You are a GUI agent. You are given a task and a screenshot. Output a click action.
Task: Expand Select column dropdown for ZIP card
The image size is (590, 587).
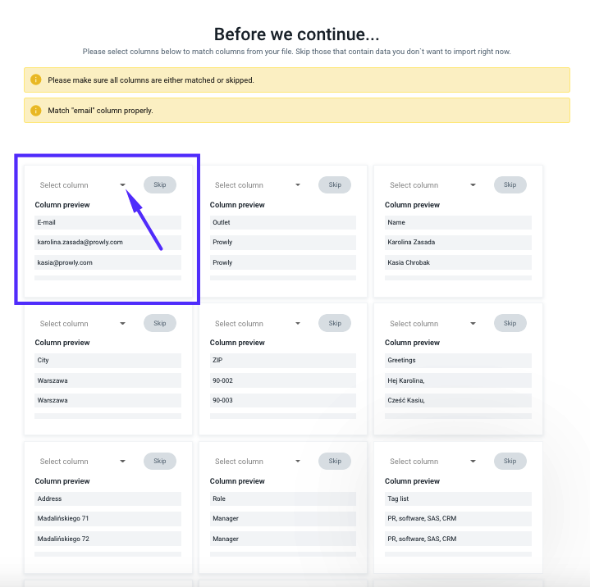(x=258, y=323)
